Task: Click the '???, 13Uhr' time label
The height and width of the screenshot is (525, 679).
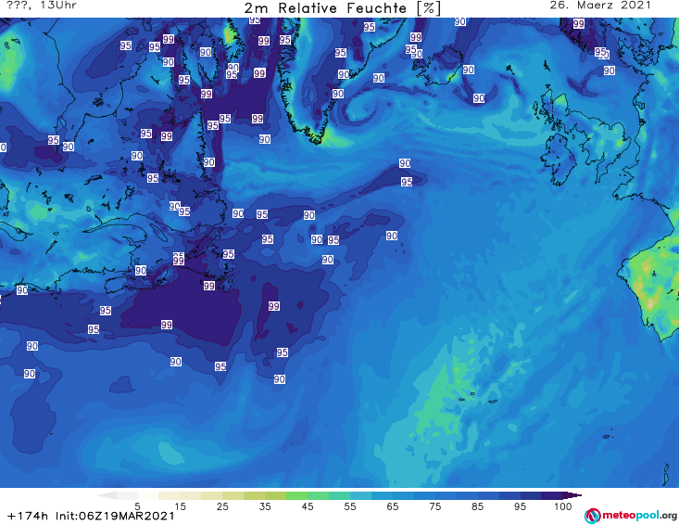Action: 42,6
